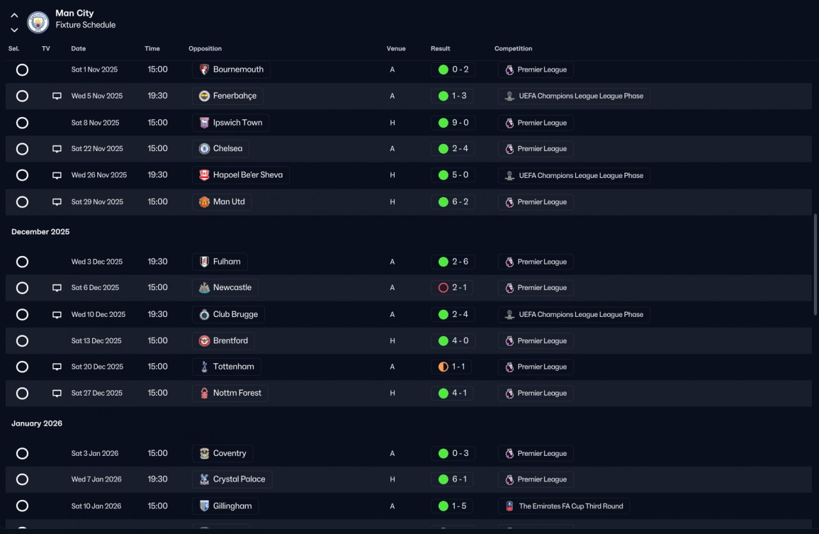Click the Man City club badge
The width and height of the screenshot is (819, 534).
[x=38, y=22]
